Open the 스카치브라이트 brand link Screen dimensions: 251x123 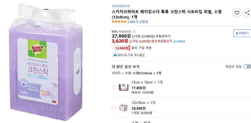[x=121, y=6]
